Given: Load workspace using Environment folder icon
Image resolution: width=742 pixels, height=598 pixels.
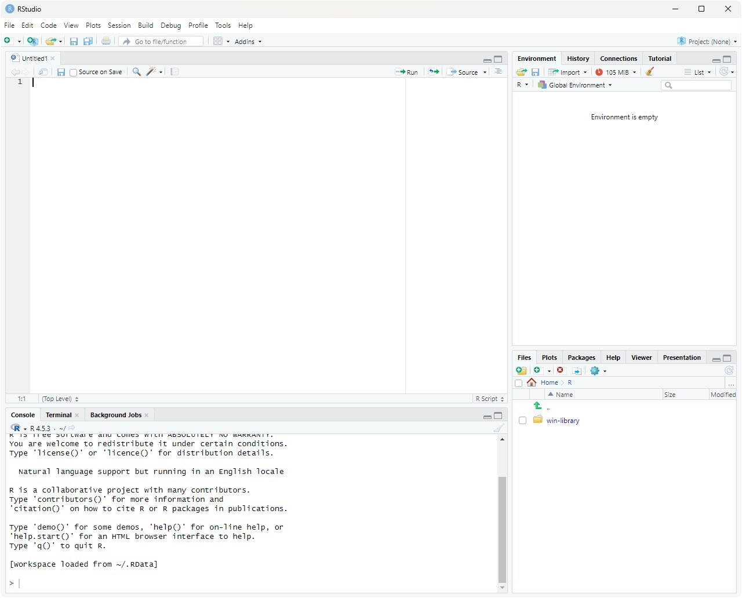Looking at the screenshot, I should click(521, 72).
